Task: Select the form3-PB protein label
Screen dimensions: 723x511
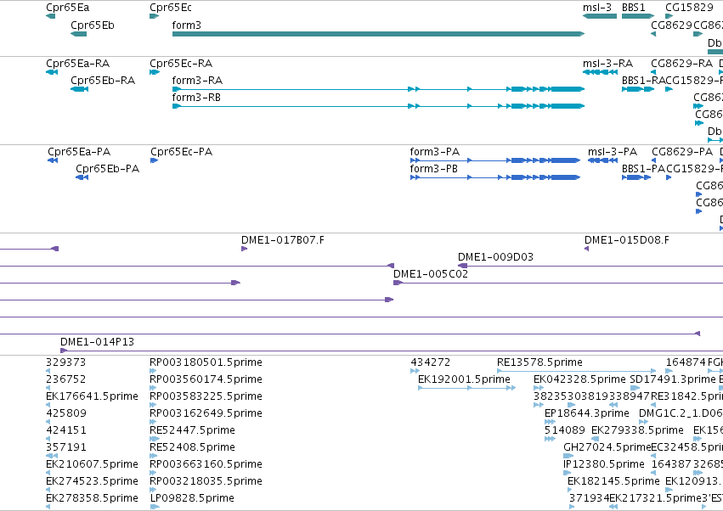Action: (434, 169)
